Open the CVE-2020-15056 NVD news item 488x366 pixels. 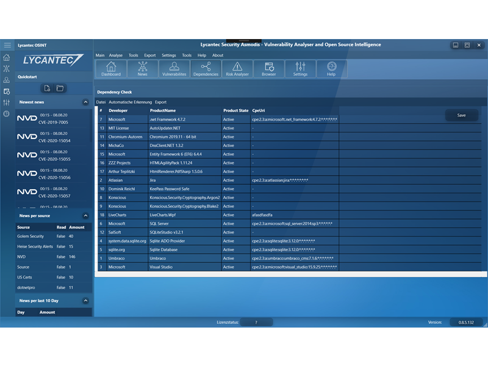point(53,174)
